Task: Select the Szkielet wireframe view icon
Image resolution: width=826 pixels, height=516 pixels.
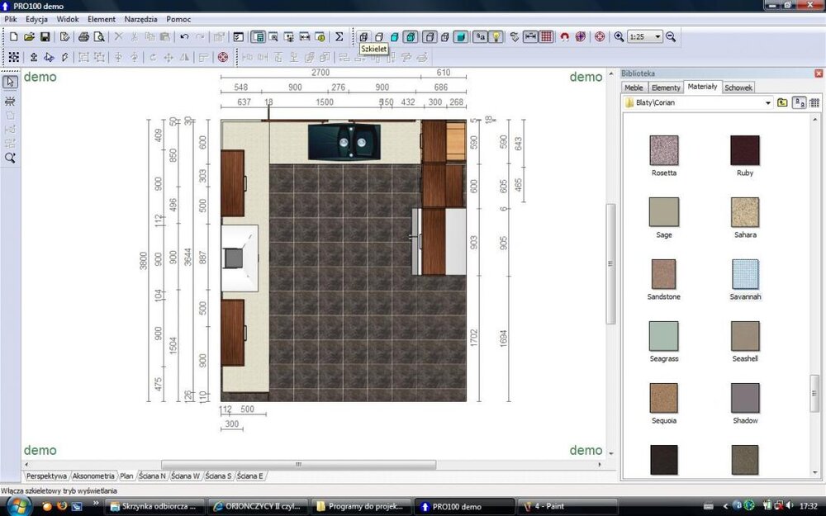Action: click(x=364, y=37)
